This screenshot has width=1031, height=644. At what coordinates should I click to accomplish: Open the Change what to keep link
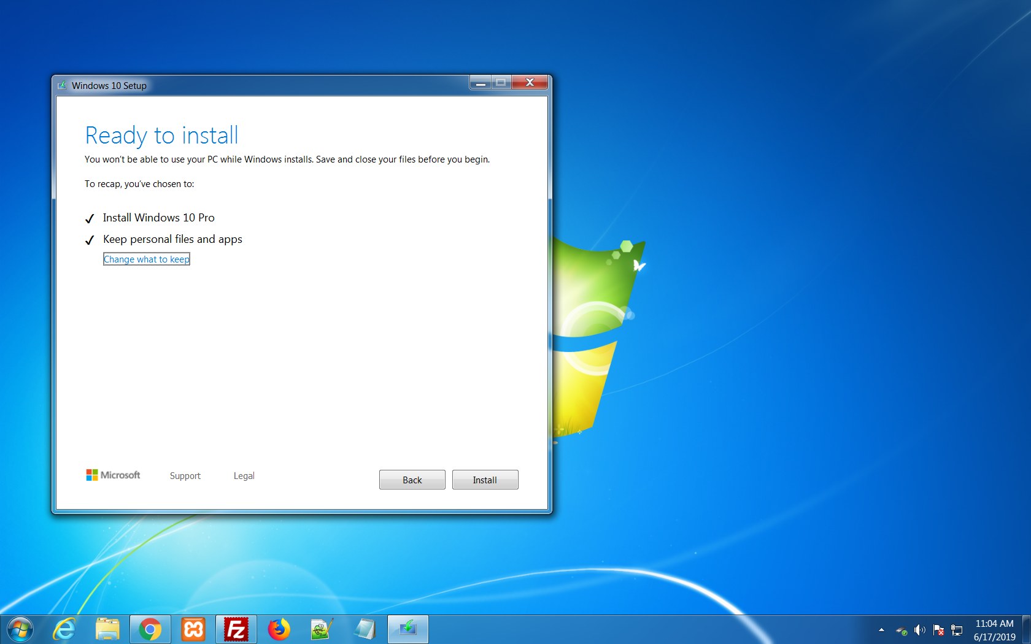pos(146,259)
